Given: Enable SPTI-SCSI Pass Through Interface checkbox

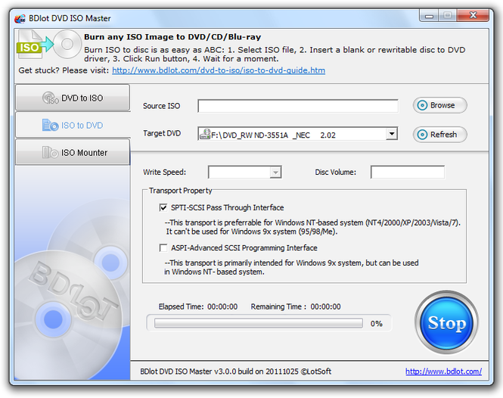Looking at the screenshot, I should 163,207.
